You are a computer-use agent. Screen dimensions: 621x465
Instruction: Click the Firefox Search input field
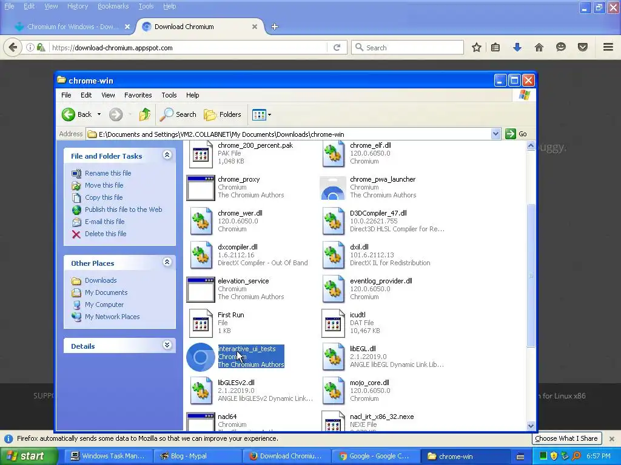tap(408, 47)
